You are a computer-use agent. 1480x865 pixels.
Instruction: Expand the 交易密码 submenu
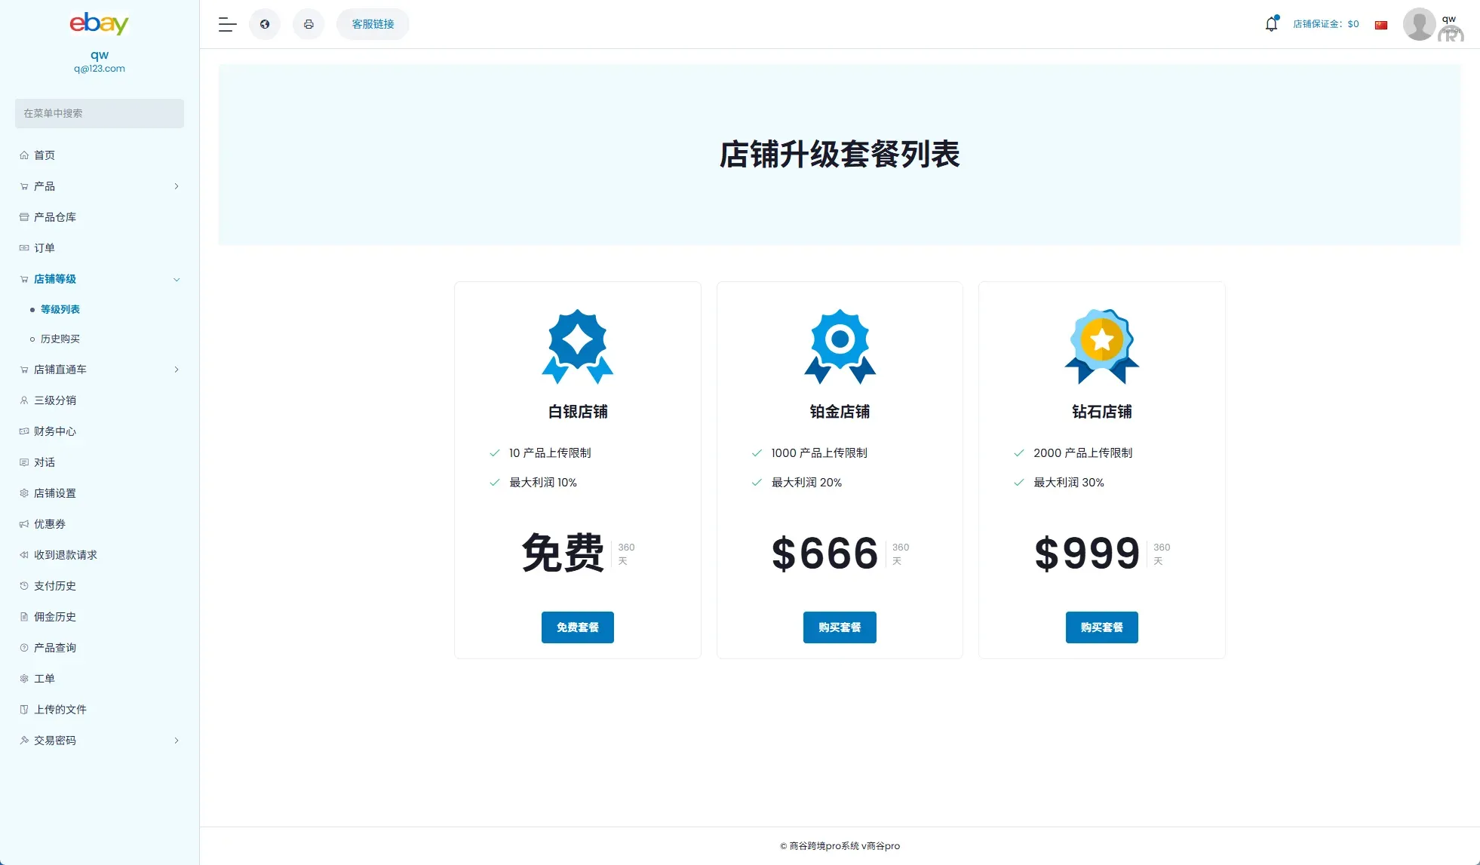point(177,740)
